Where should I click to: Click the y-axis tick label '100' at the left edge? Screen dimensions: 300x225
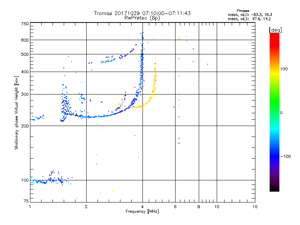pos(25,180)
